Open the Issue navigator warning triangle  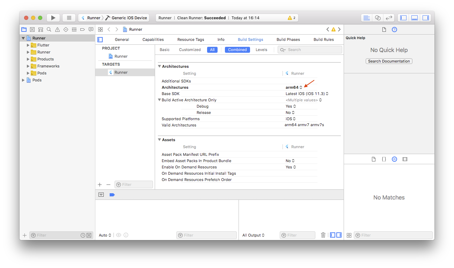click(57, 29)
